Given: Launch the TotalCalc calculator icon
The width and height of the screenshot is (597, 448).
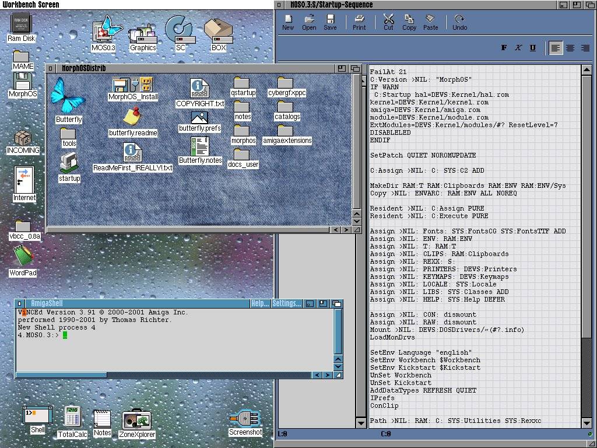Looking at the screenshot, I should pos(72,421).
